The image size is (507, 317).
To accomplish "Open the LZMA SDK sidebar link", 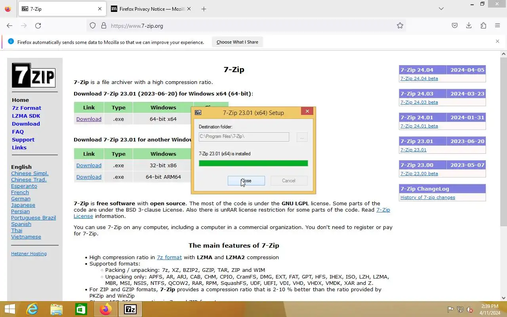I will click(26, 116).
